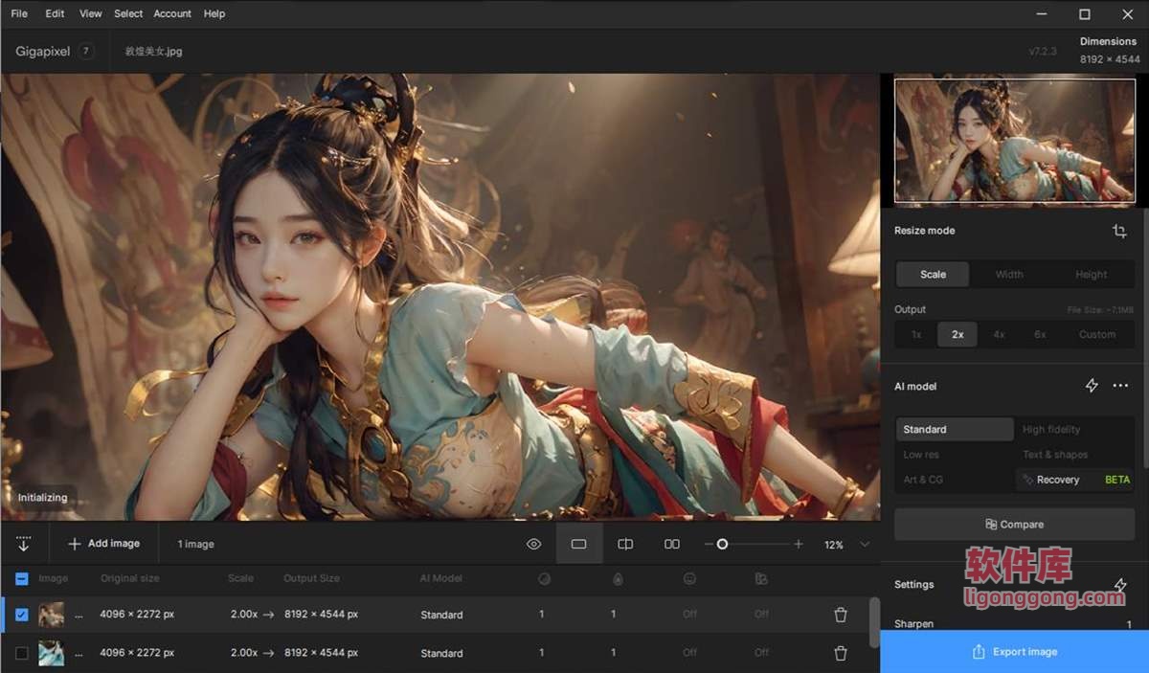The height and width of the screenshot is (673, 1149).
Task: Switch to side-by-side view layout
Action: click(672, 544)
